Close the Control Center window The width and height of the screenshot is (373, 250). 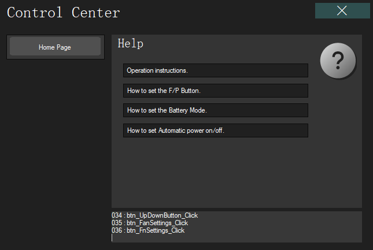point(342,10)
